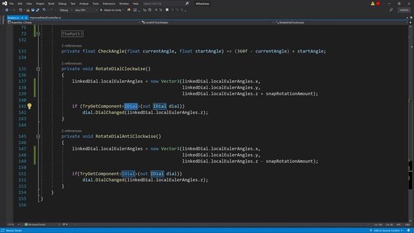This screenshot has height=233, width=414.
Task: Click the lightbulb quick actions icon
Action: [29, 106]
